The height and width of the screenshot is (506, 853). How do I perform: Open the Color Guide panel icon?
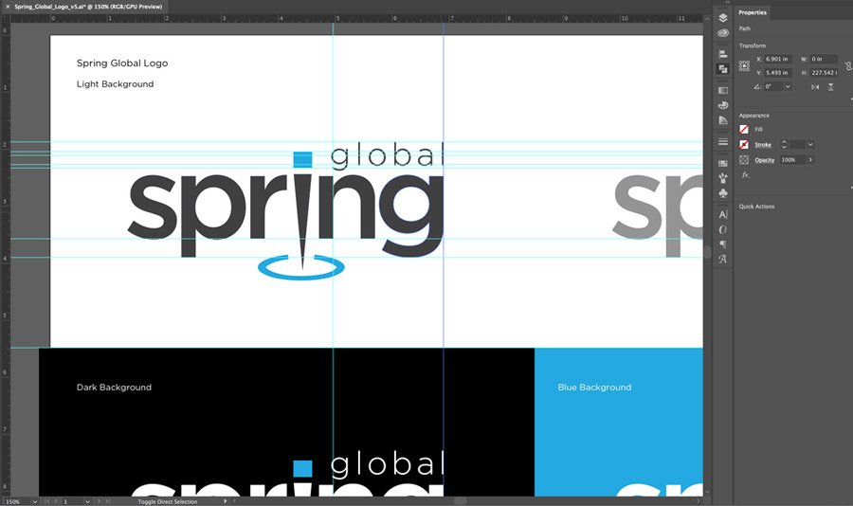[723, 120]
